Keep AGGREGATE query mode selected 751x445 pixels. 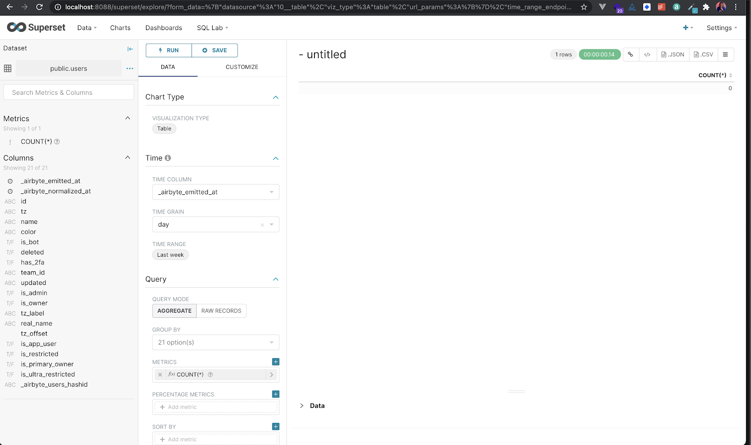coord(174,311)
